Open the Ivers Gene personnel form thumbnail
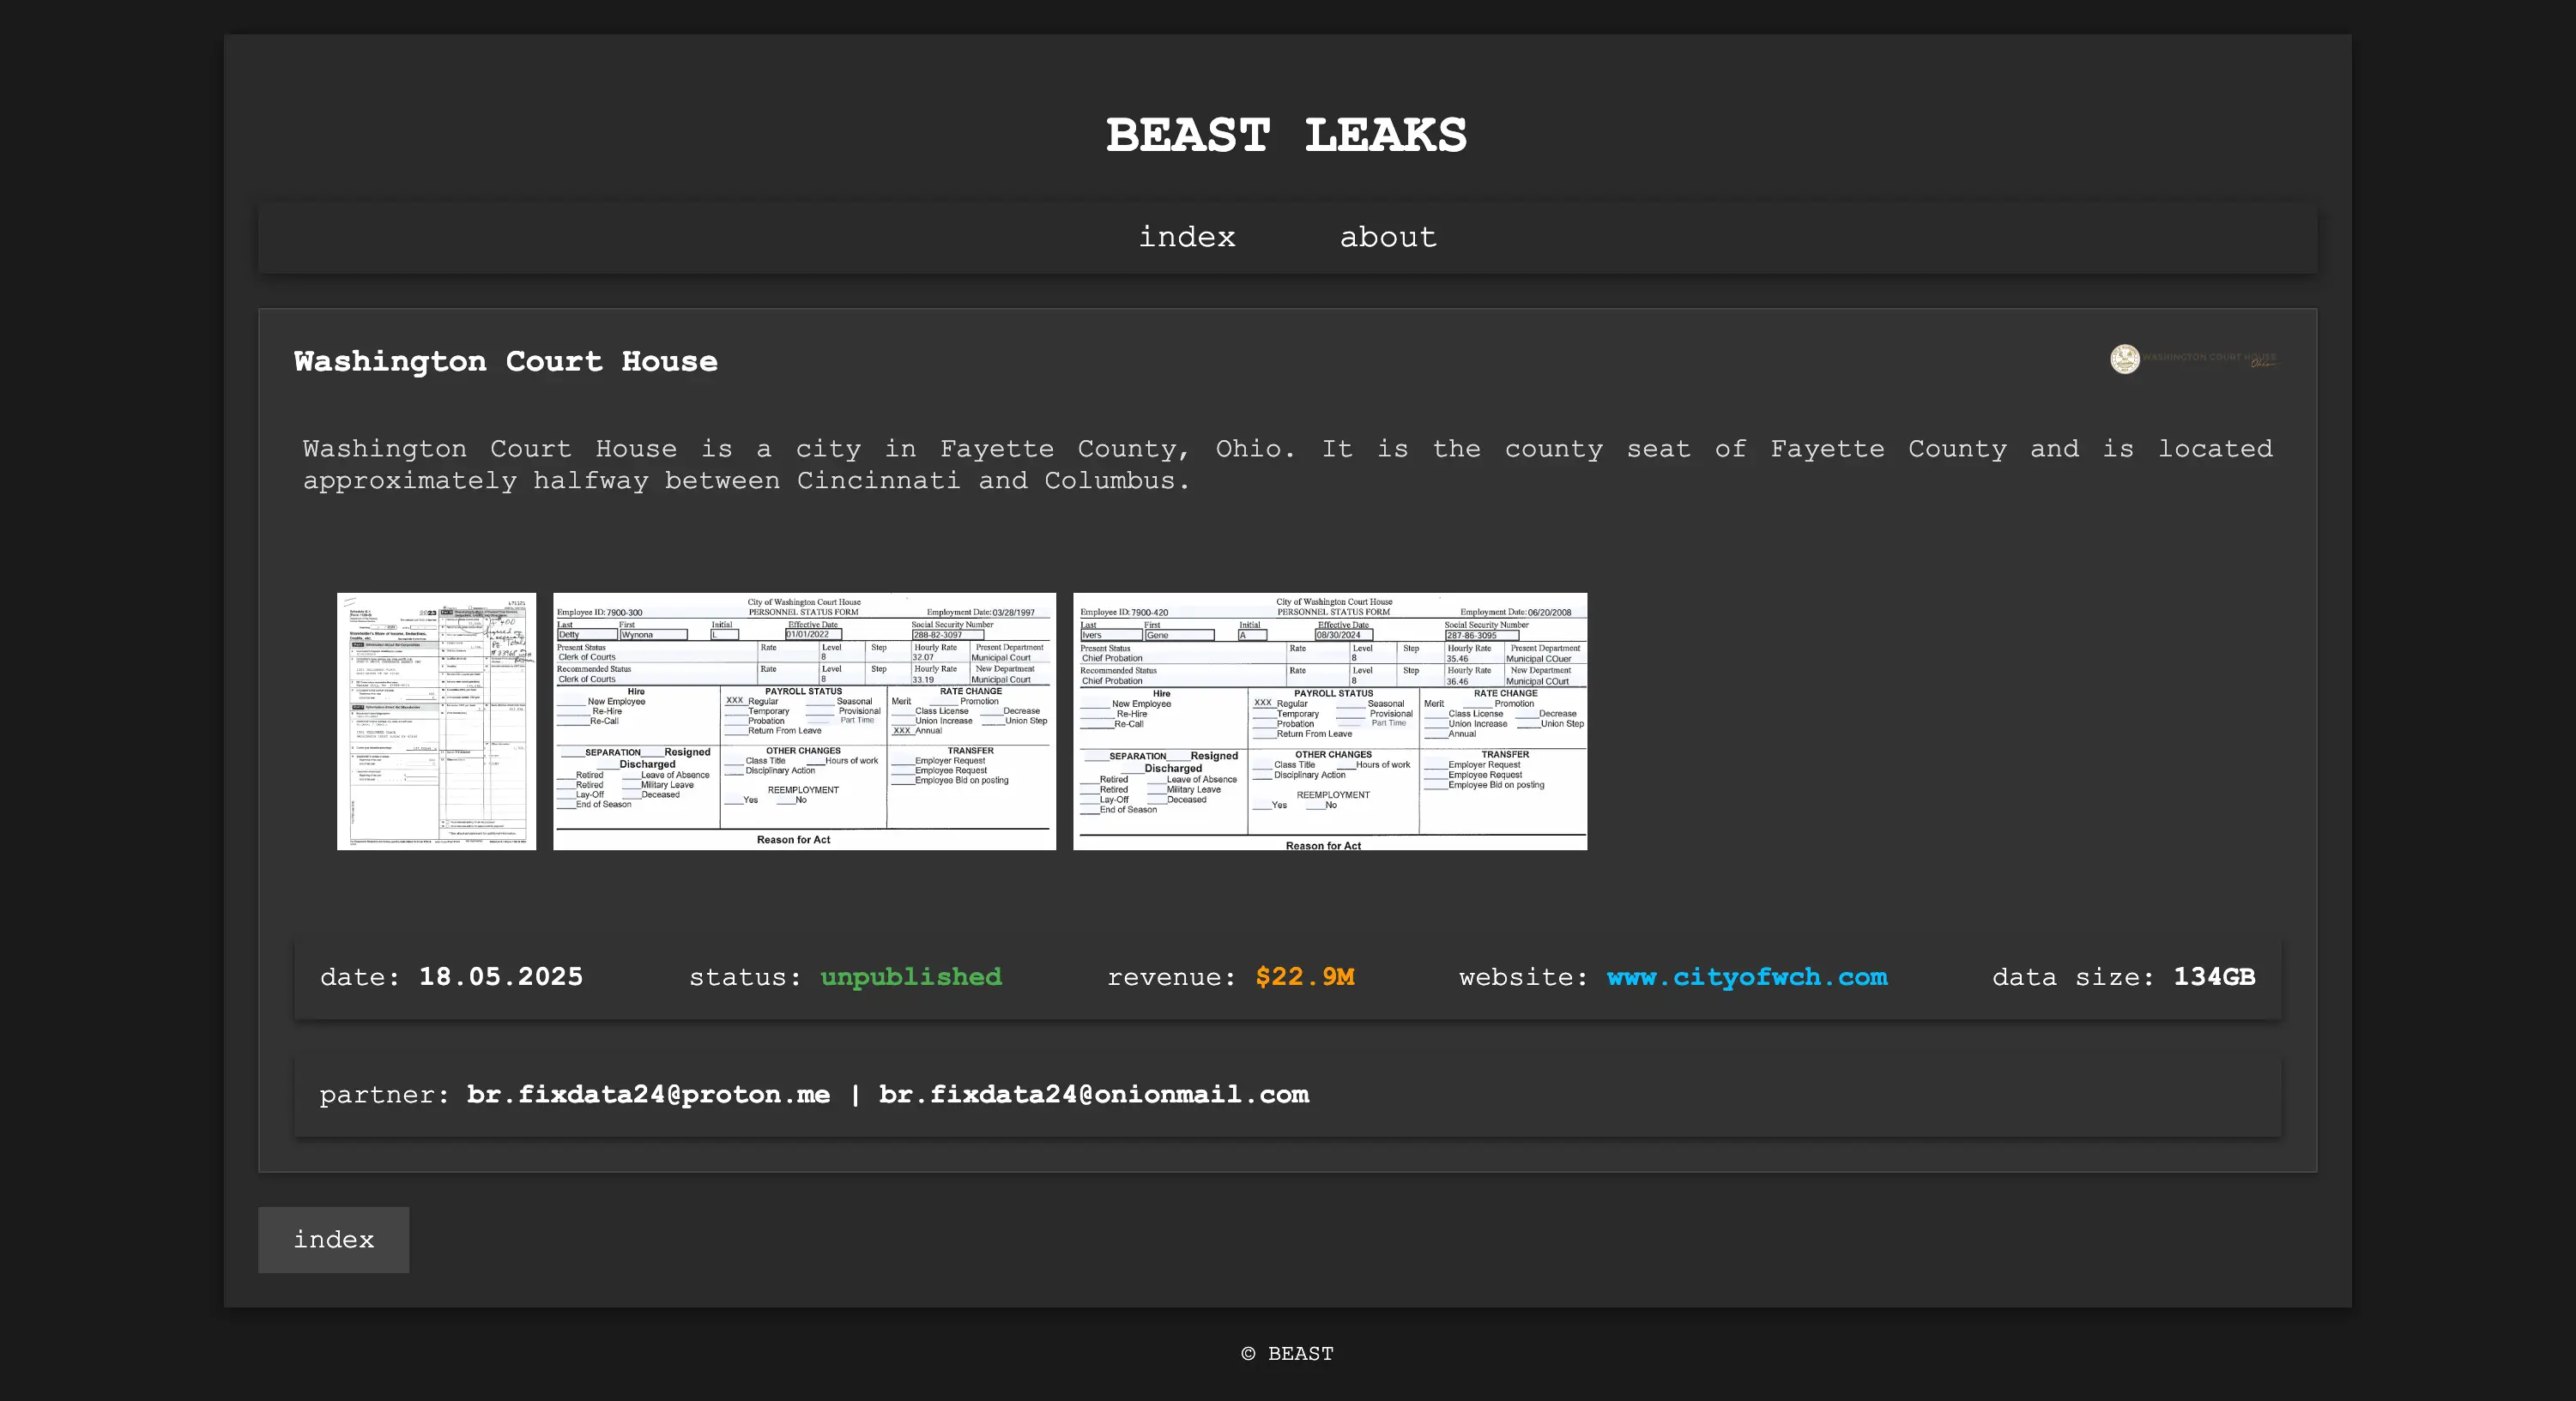This screenshot has width=2576, height=1401. (x=1329, y=721)
